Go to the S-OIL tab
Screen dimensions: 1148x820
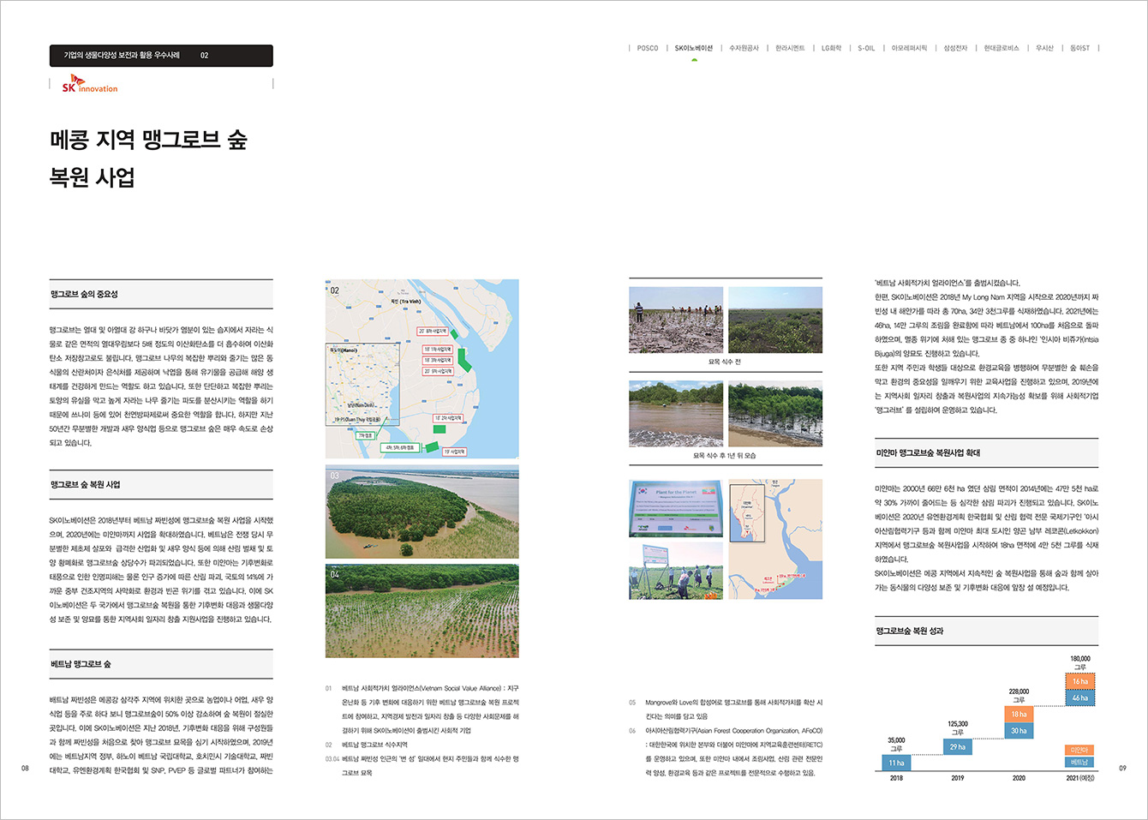pyautogui.click(x=866, y=49)
